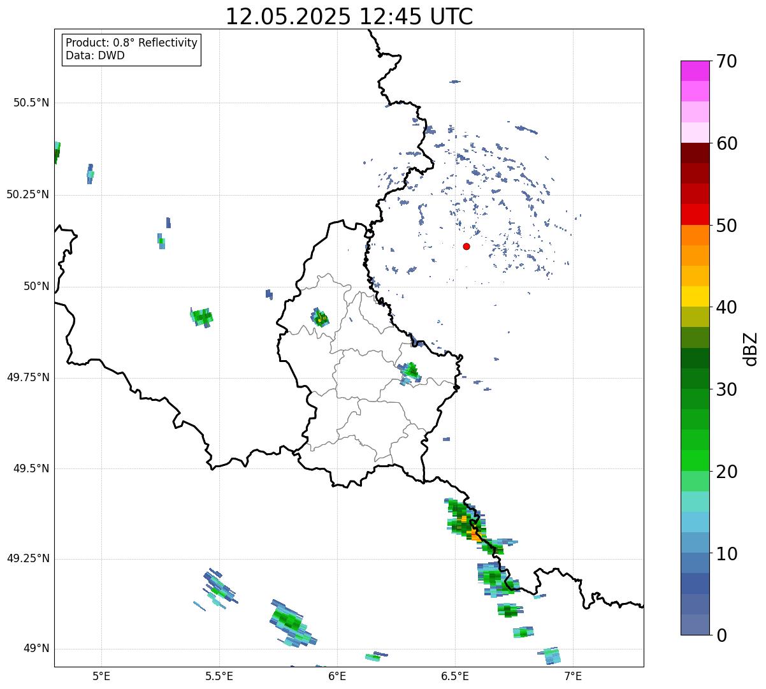The height and width of the screenshot is (689, 766).
Task: Click the '49.5°N' latitude label
Action: coord(31,468)
